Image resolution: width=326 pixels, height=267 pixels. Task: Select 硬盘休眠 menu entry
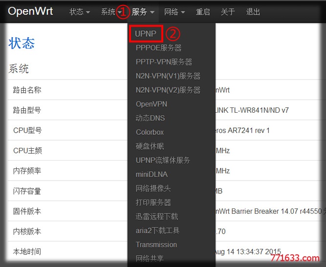(x=150, y=146)
